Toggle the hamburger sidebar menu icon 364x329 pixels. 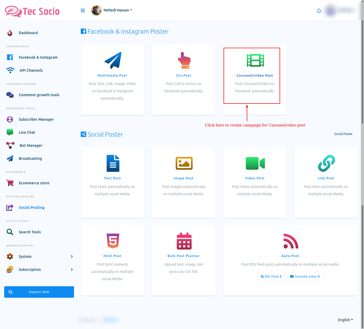[x=83, y=10]
